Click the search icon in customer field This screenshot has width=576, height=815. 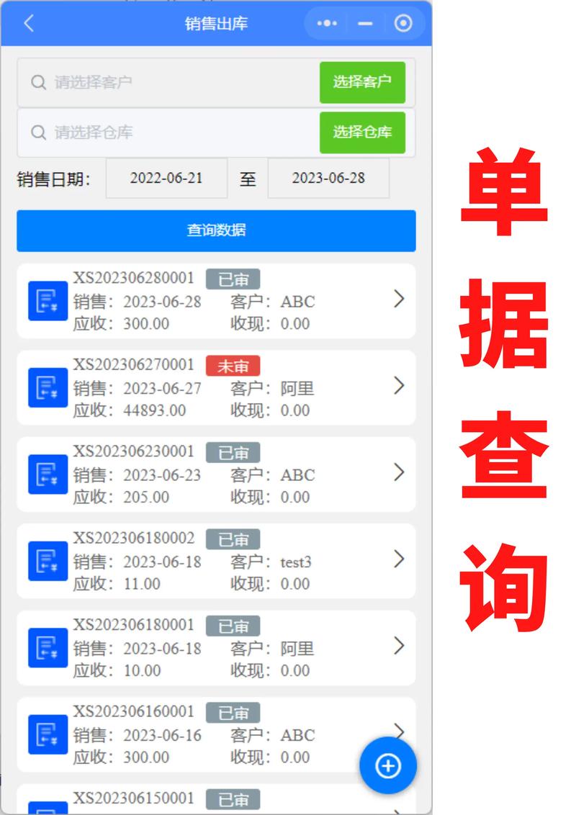[38, 82]
